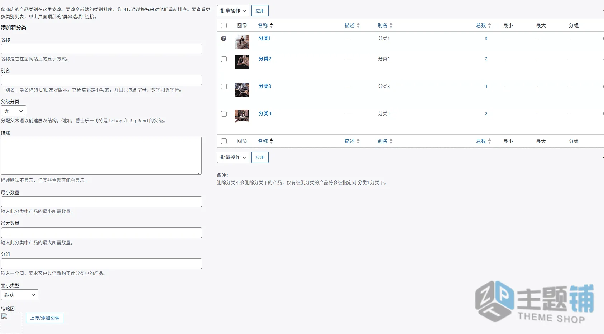
Task: Open product count 1 for 分类3
Action: coord(486,86)
